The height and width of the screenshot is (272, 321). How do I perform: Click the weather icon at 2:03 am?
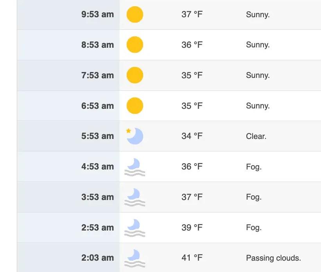click(x=135, y=258)
